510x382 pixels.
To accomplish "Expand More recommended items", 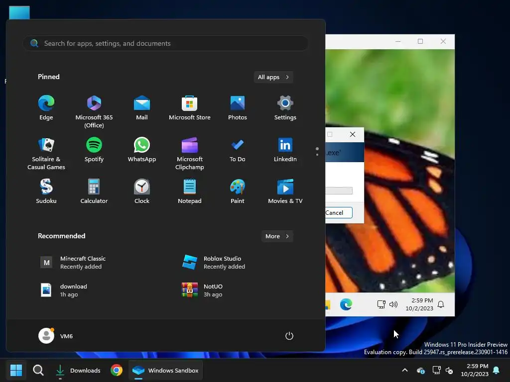I will (x=277, y=236).
